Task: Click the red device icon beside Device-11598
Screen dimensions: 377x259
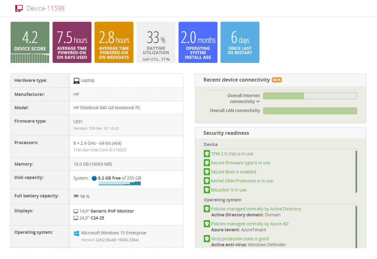Action: coord(19,8)
